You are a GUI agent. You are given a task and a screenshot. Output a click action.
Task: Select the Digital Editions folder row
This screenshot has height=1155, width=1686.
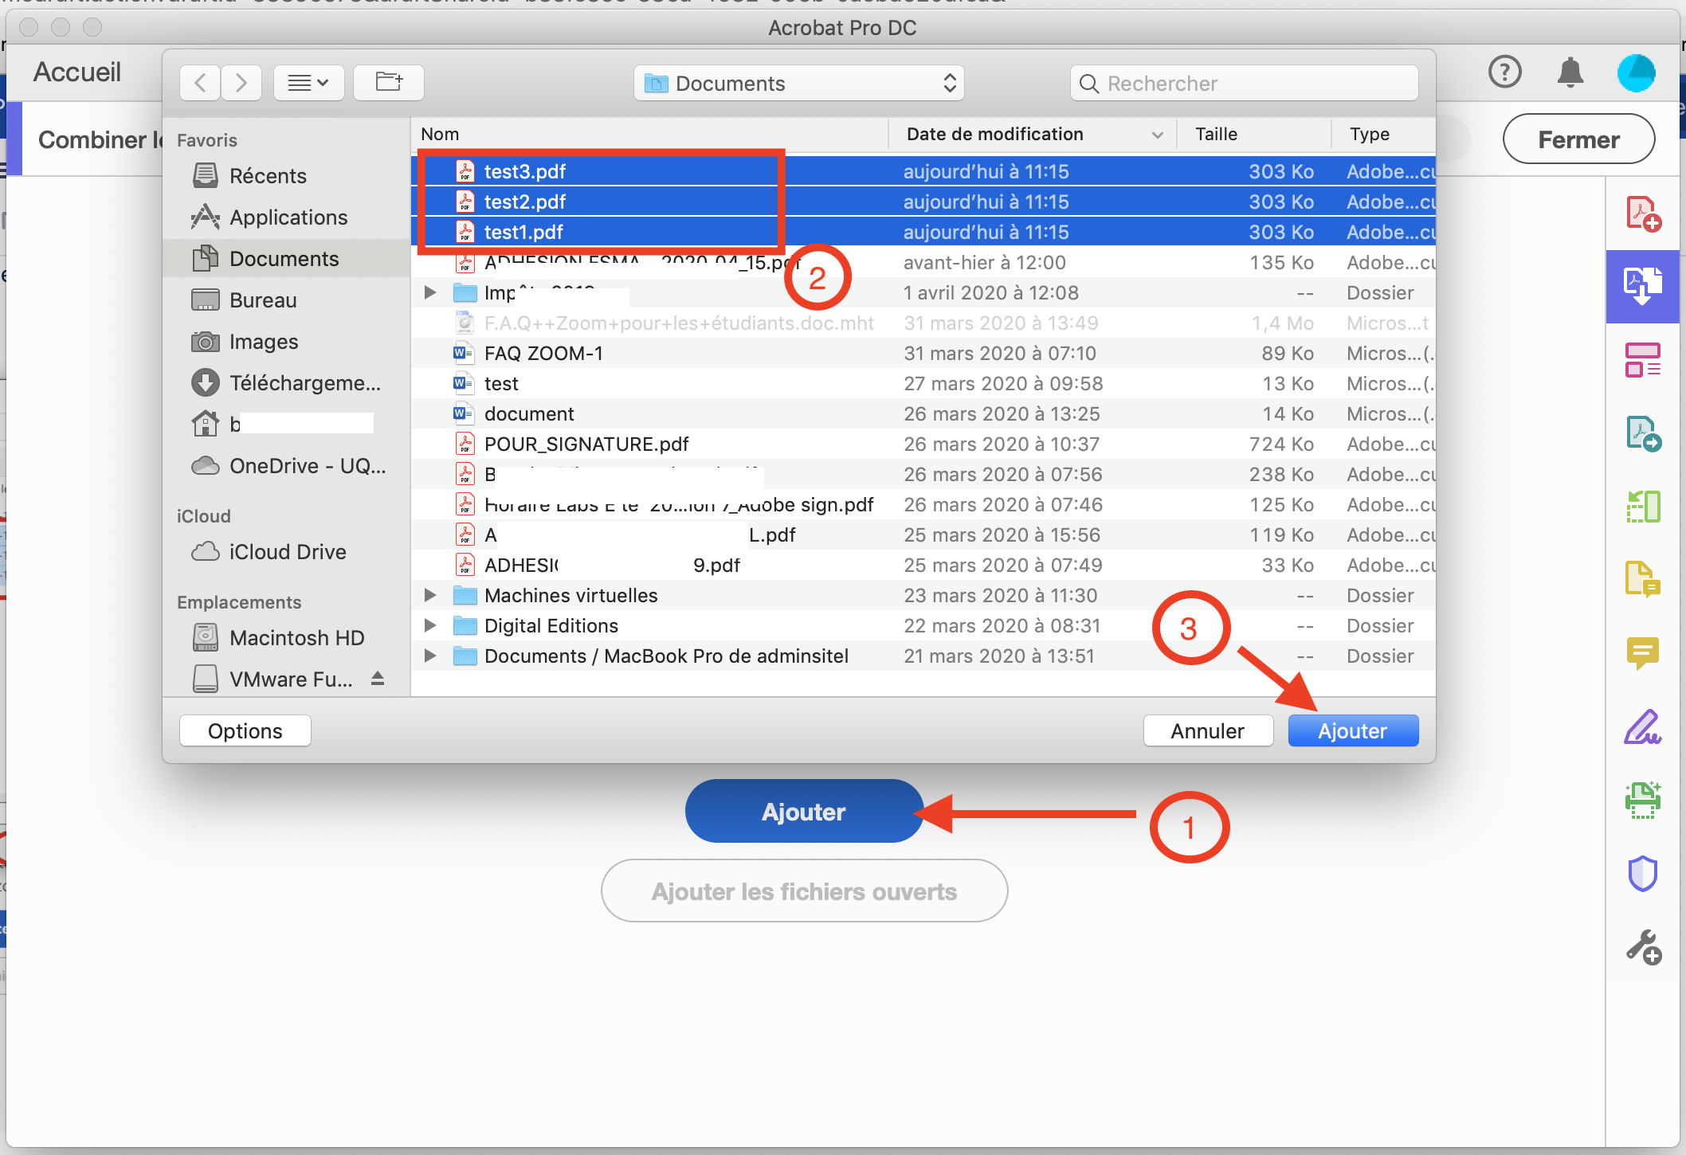coord(923,625)
